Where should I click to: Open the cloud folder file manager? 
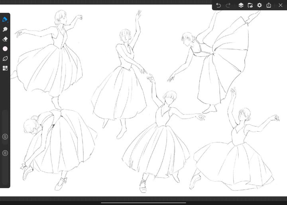point(250,5)
